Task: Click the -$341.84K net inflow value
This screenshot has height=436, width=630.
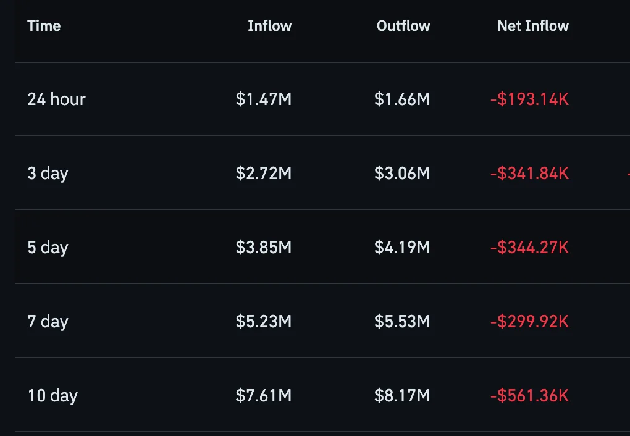Action: [x=529, y=174]
